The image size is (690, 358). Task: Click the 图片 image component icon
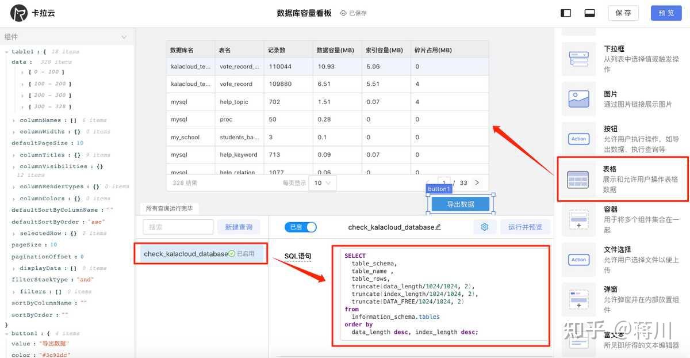tap(578, 98)
